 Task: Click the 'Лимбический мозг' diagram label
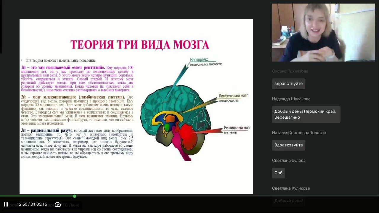point(233,96)
